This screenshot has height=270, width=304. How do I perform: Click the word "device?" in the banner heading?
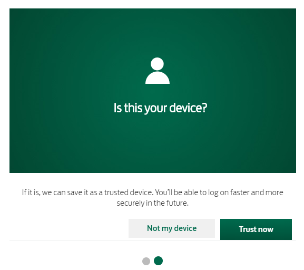(188, 108)
